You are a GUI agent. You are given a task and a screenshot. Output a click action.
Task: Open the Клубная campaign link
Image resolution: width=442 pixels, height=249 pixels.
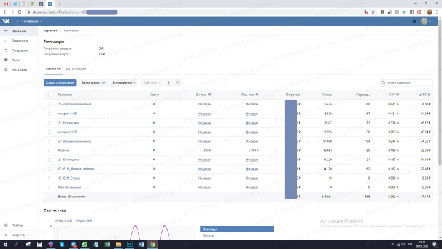64,151
